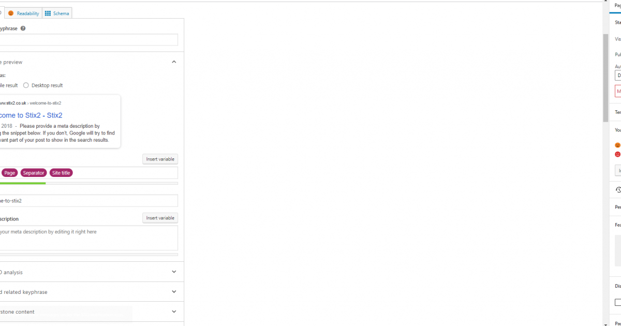Expand the SEO analysis section
Screen dimensions: 621x326
tap(174, 272)
